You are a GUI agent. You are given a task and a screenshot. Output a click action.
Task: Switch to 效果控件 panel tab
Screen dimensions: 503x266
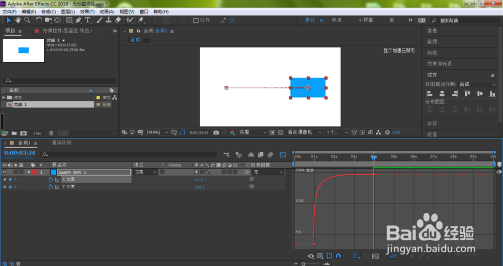coord(67,31)
